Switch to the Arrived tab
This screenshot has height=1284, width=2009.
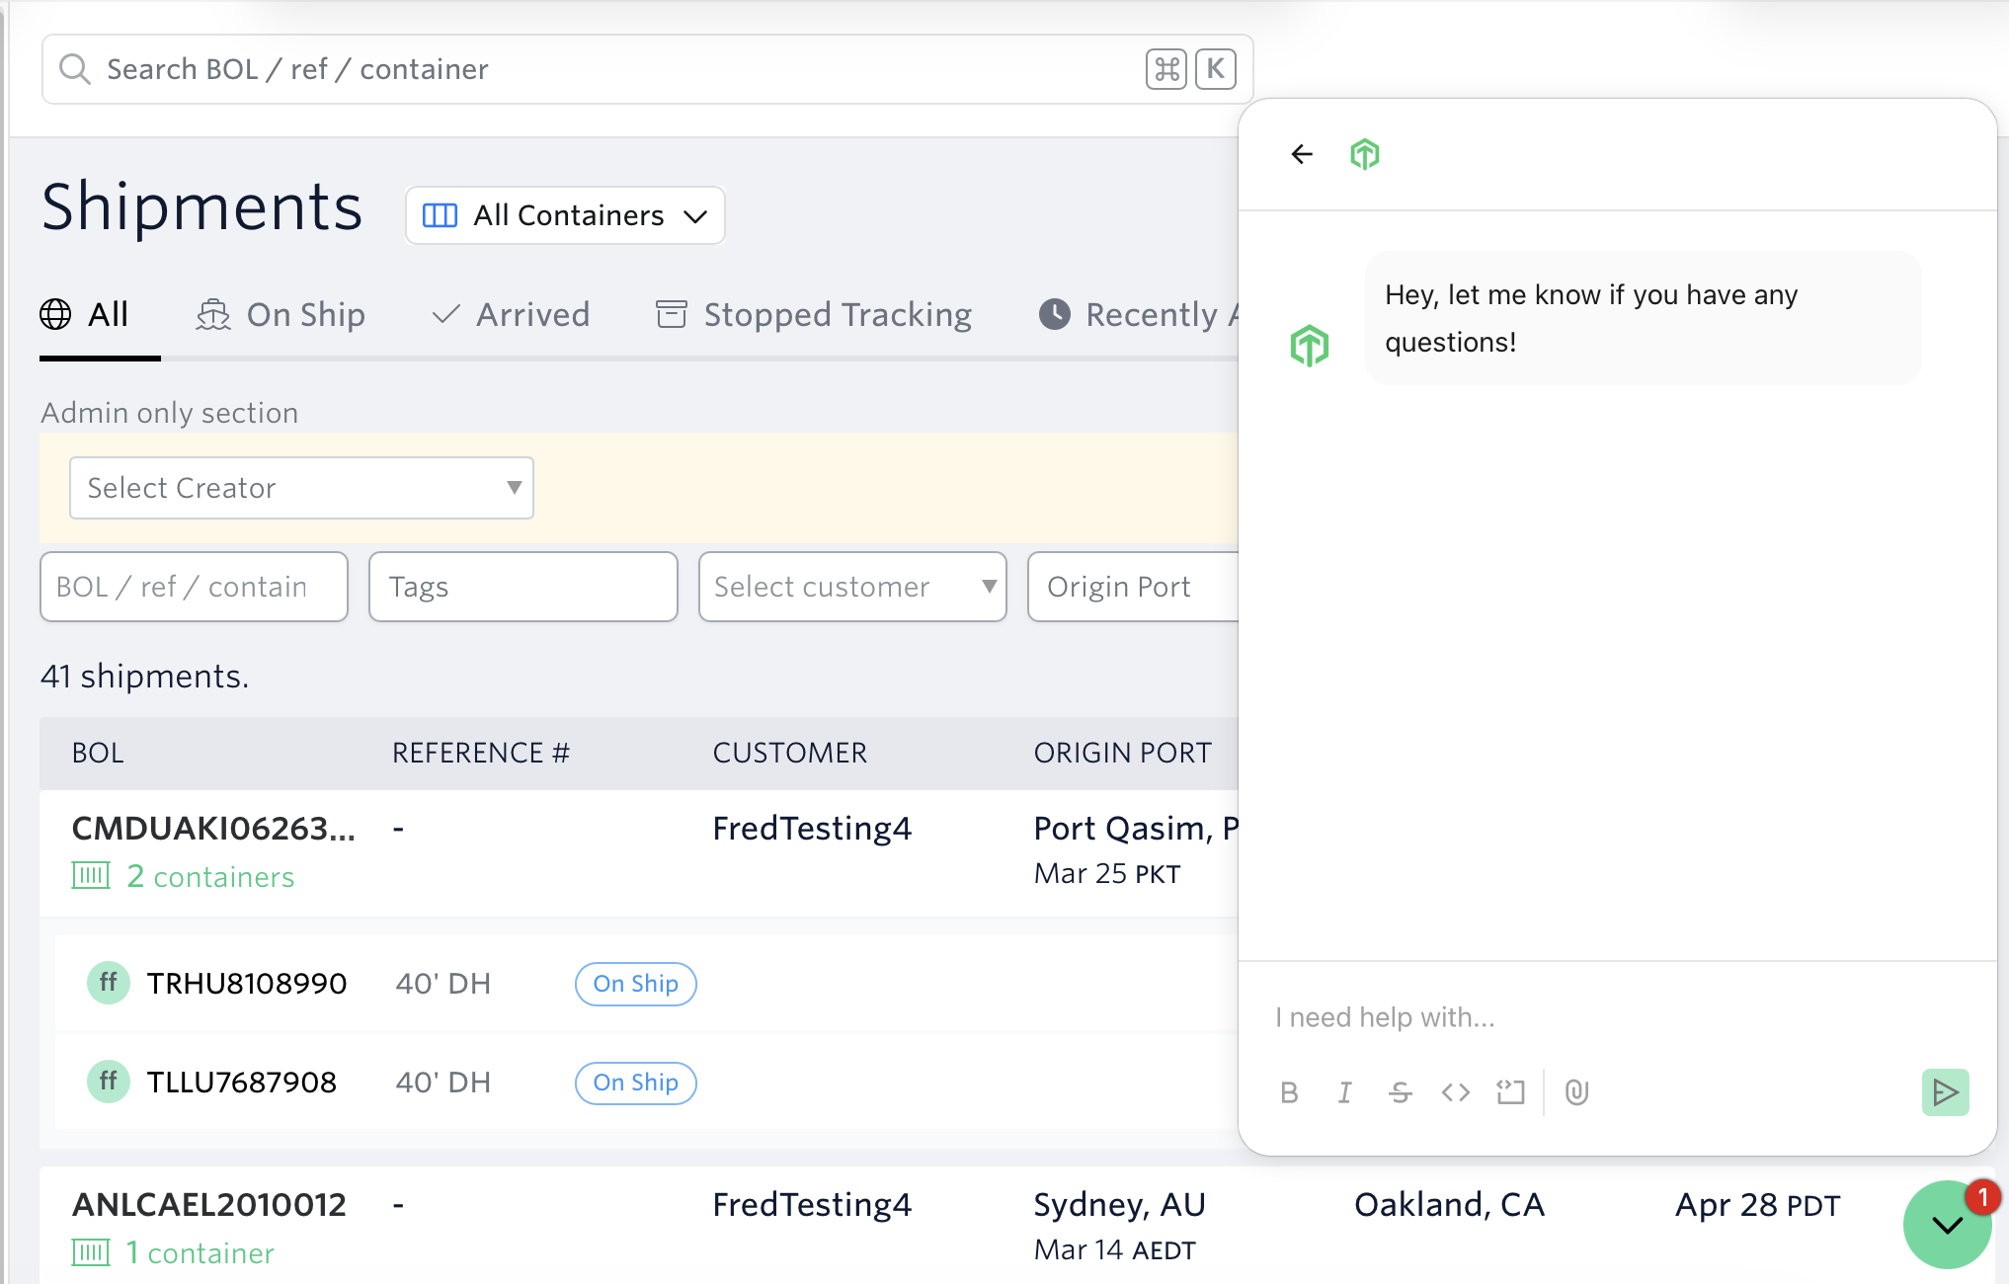(511, 315)
